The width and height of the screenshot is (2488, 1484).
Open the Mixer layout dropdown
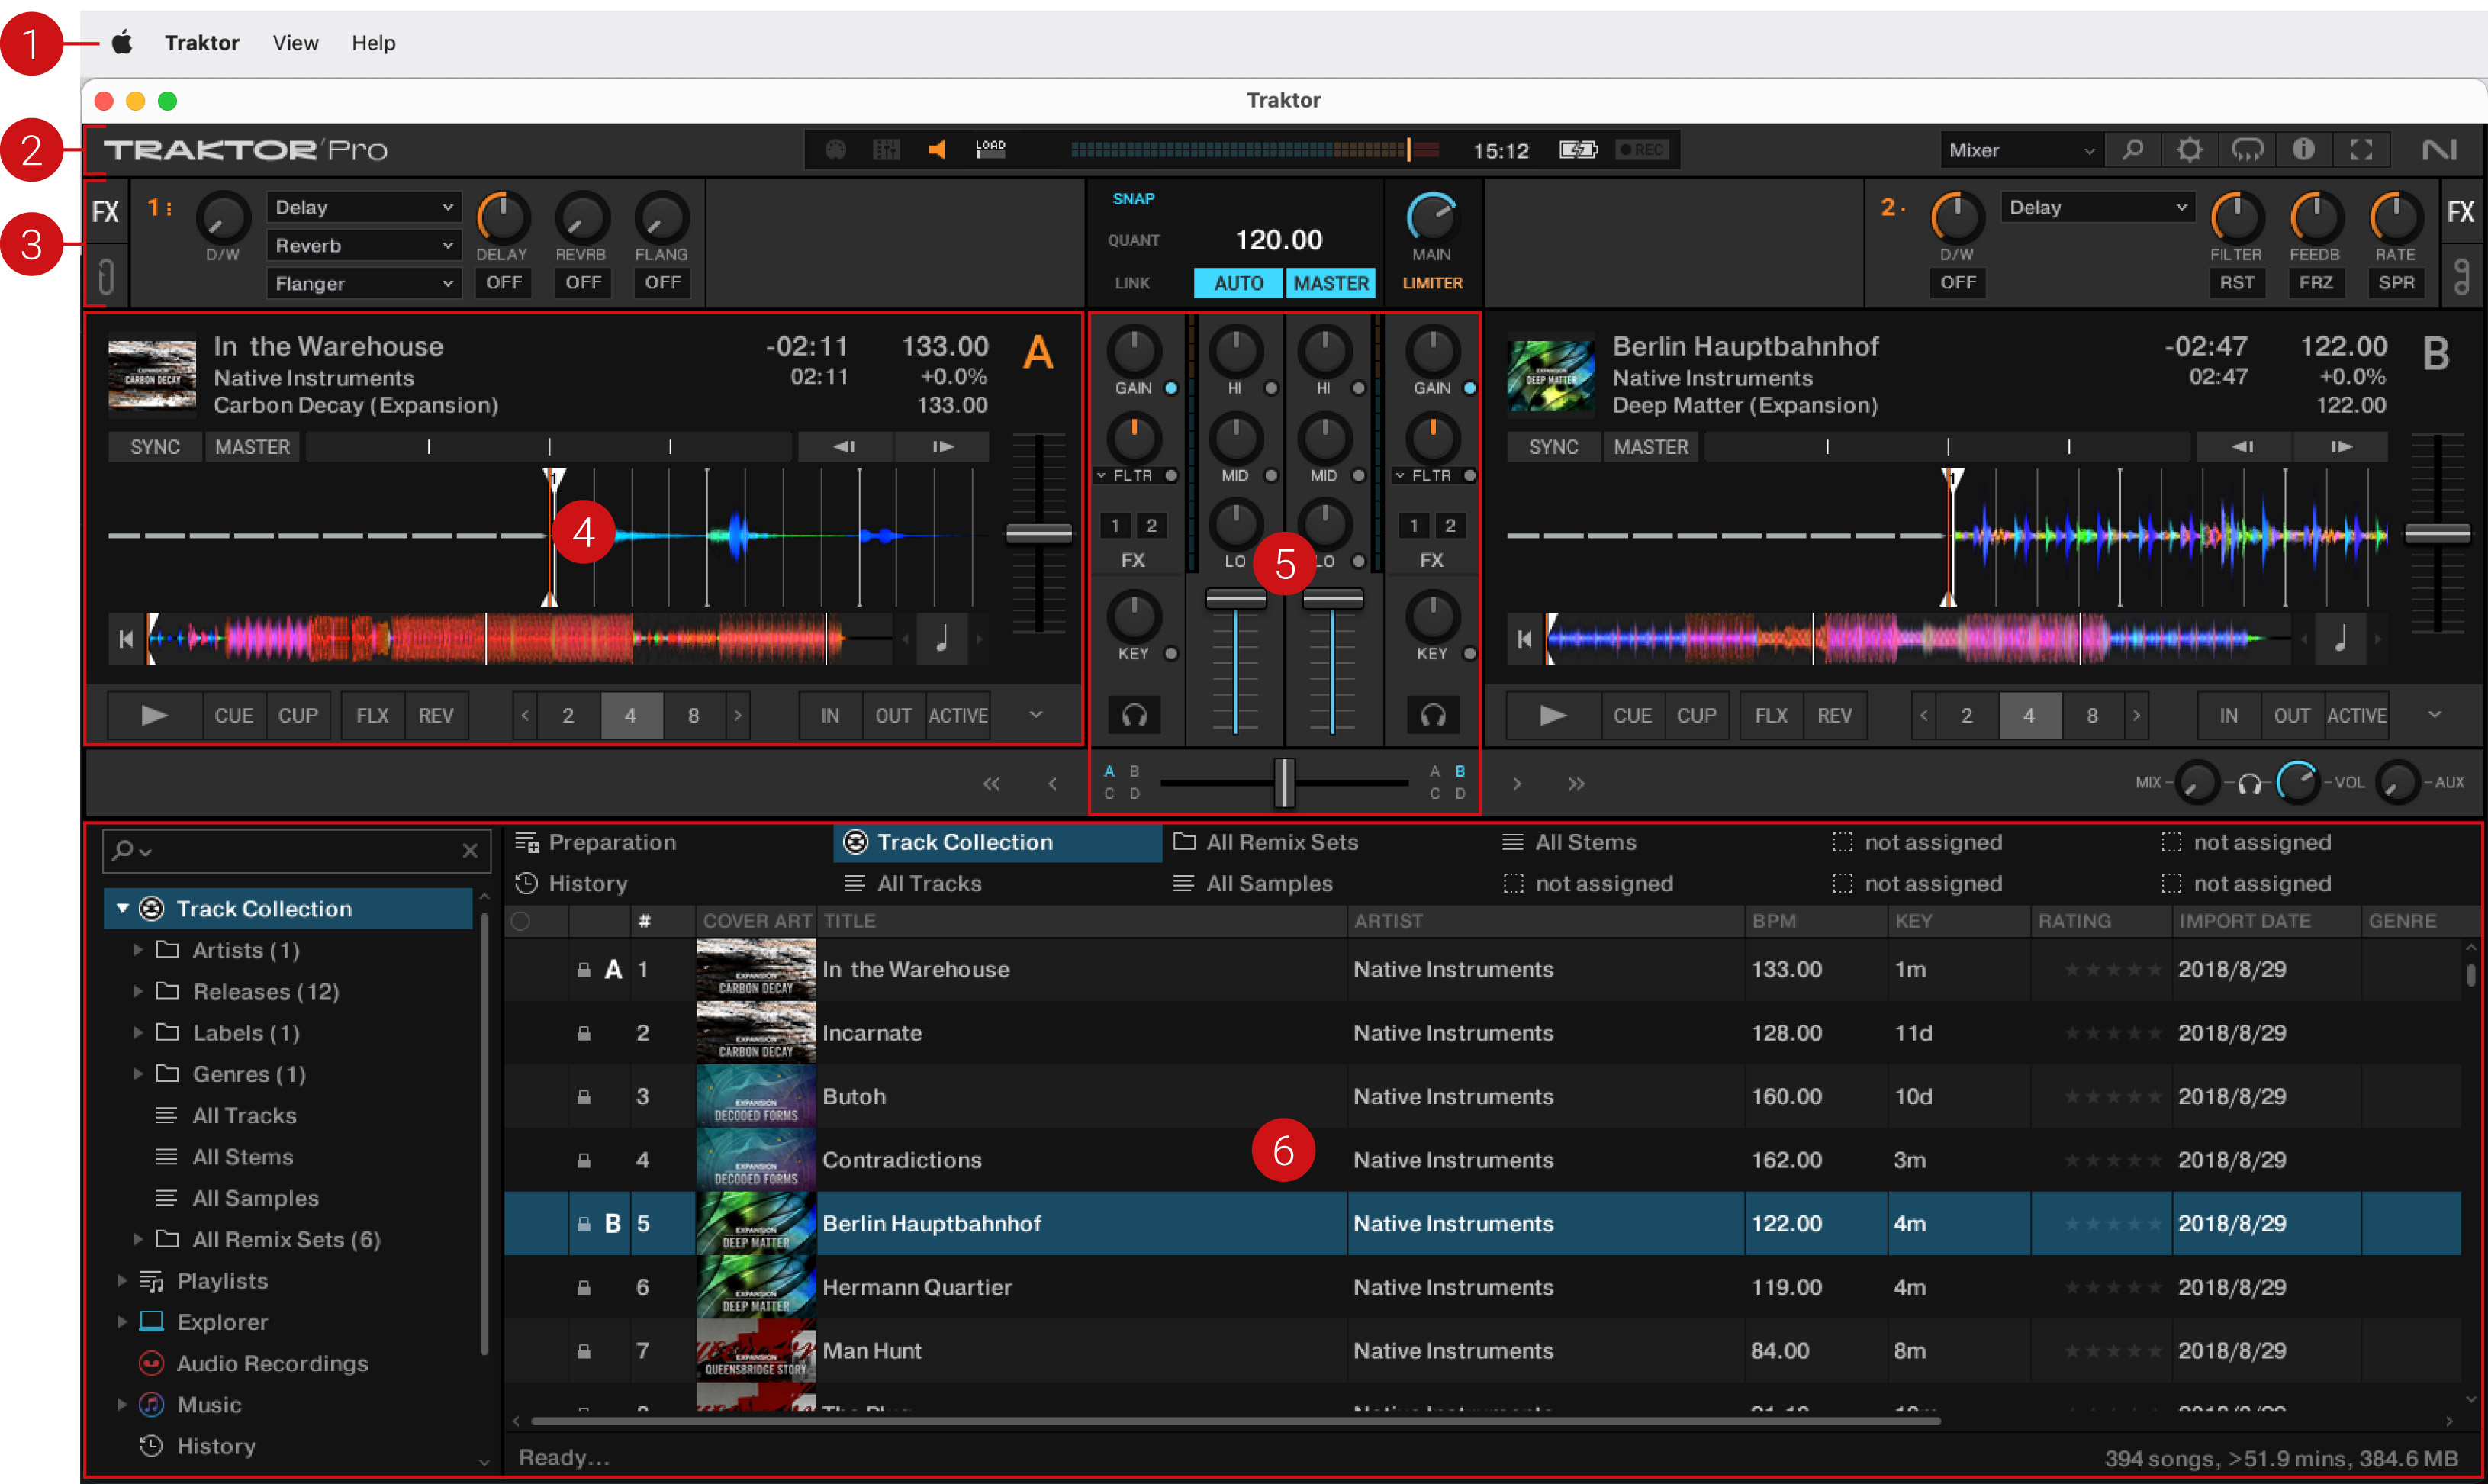[x=2020, y=150]
